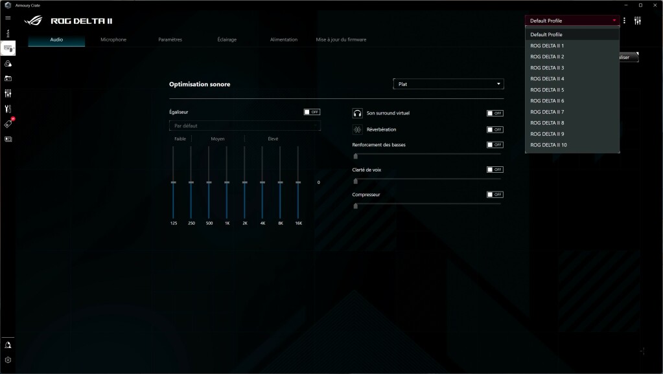Click the ROG eye logo

pyautogui.click(x=33, y=20)
